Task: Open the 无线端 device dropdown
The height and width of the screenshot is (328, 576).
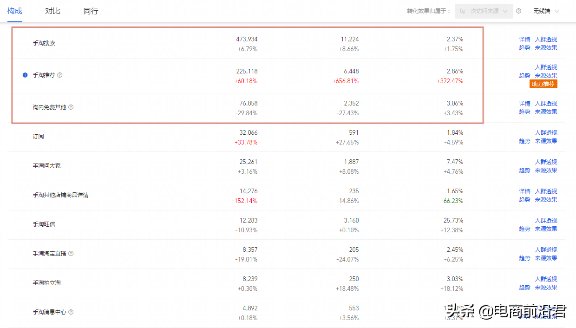Action: tap(546, 11)
